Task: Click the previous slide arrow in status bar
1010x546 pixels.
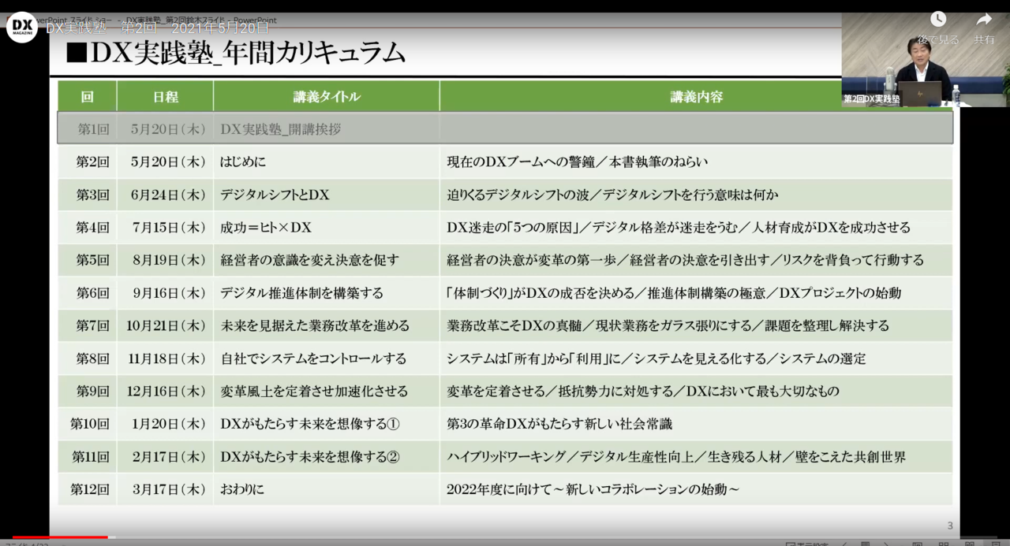Action: [x=846, y=544]
